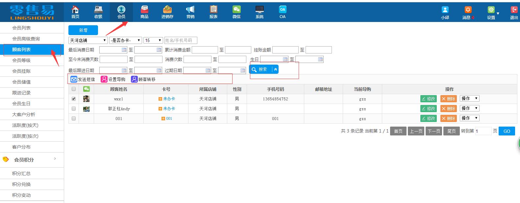Open the 消息 notification bell icon
The image size is (520, 203).
(x=468, y=10)
